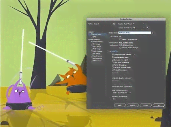Open the Compress movie mode dropdown
Viewport: 171px width, 127px height.
coord(131,54)
